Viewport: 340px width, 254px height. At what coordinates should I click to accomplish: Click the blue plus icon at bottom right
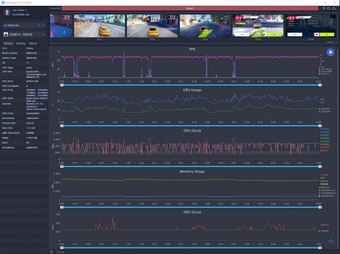330,242
